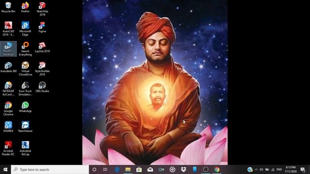This screenshot has height=174, width=310.
Task: Select the AutoCAD 2014 desktop icon
Action: pos(8,29)
